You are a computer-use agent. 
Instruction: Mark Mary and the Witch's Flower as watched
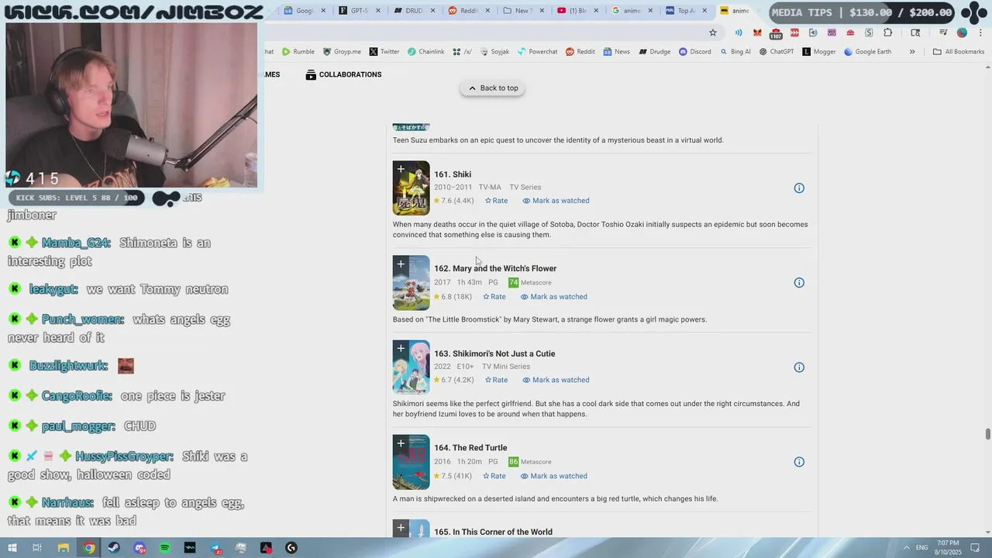[x=554, y=297]
